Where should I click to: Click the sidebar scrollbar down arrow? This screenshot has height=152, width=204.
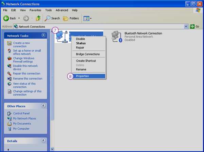coord(52,149)
